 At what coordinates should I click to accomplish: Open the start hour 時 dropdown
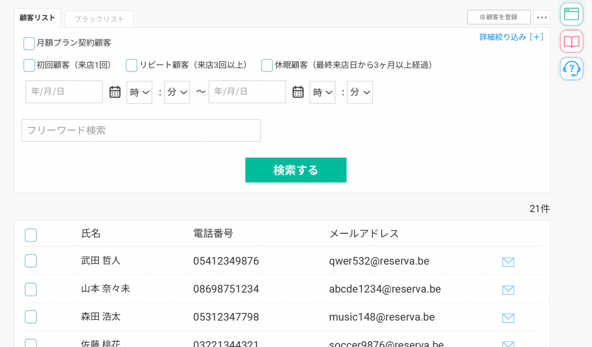(x=139, y=92)
